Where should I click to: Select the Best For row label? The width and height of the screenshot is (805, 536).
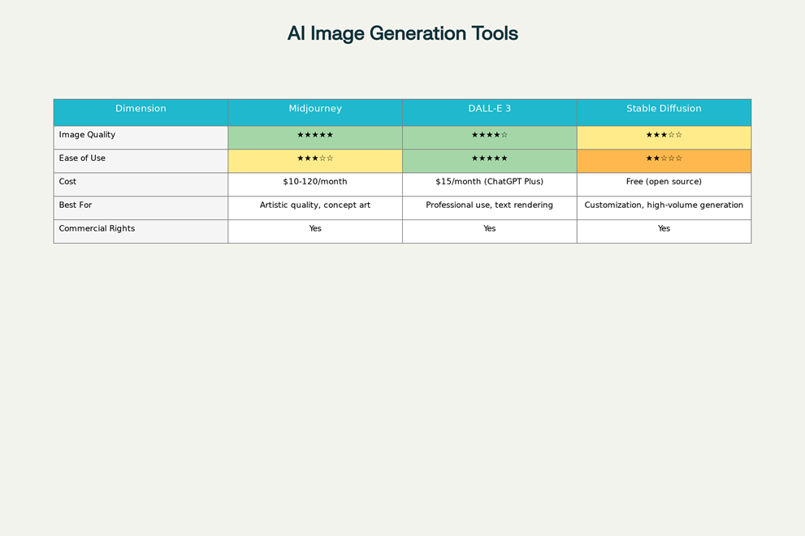point(76,205)
